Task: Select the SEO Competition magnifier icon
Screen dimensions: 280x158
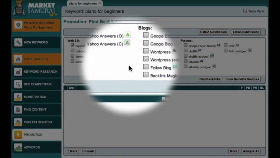Action: click(18, 84)
